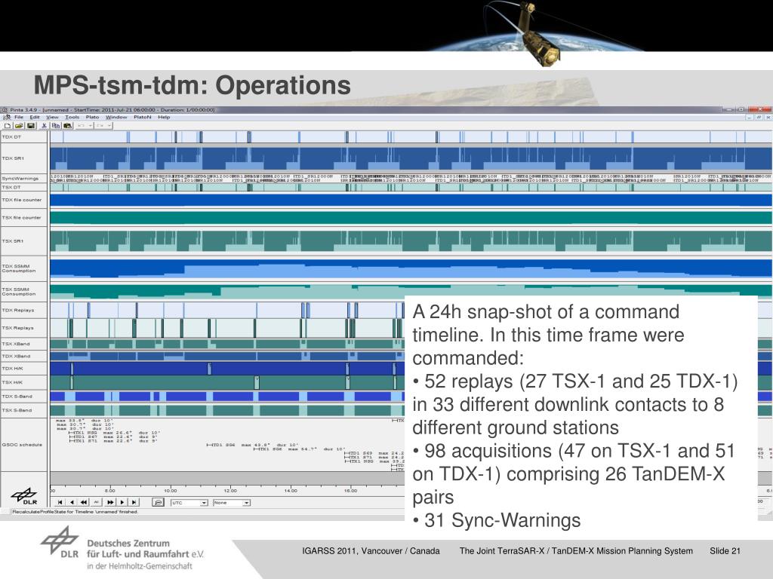Click the Undo toolbar icon

tap(82, 126)
